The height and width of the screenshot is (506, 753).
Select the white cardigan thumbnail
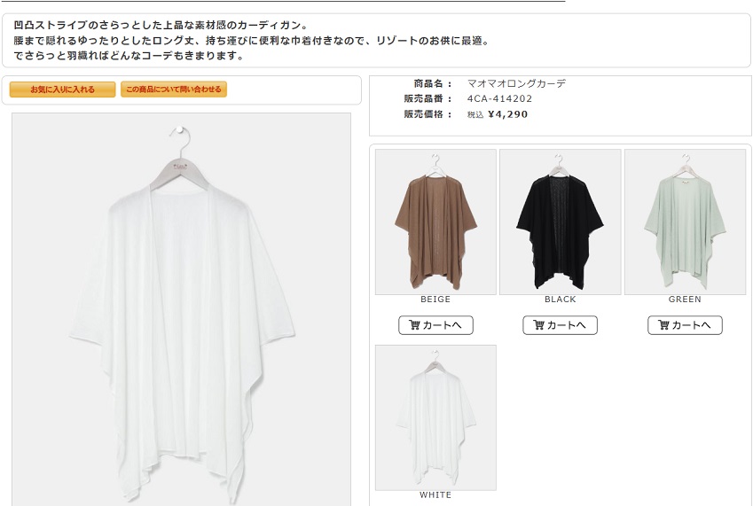click(x=435, y=417)
